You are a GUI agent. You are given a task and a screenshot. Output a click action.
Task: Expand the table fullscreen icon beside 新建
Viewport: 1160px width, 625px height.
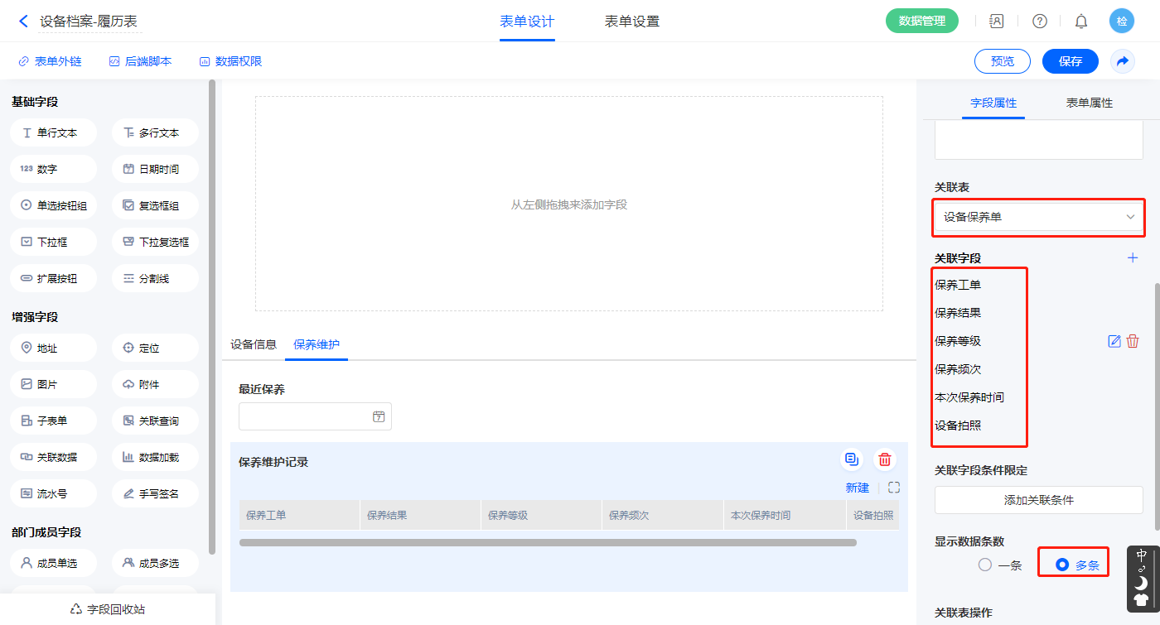[x=893, y=488]
